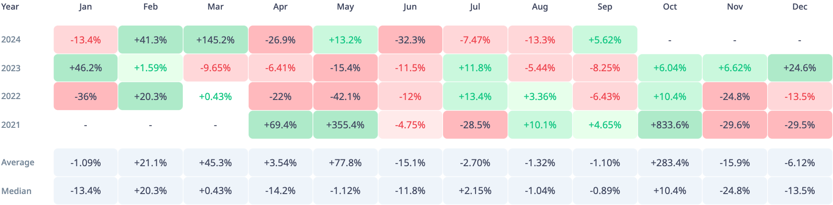
Task: Select the Average row label
Action: pos(18,163)
